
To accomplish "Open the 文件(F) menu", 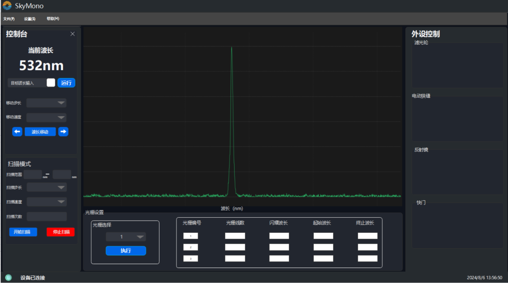I will [9, 19].
